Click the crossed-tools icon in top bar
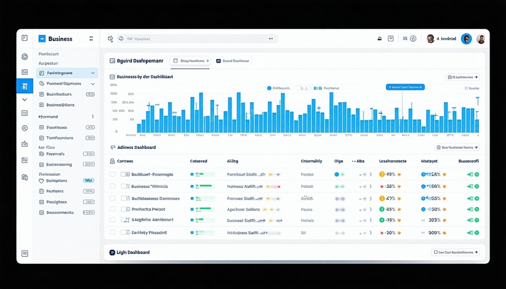The image size is (506, 289). [x=405, y=39]
